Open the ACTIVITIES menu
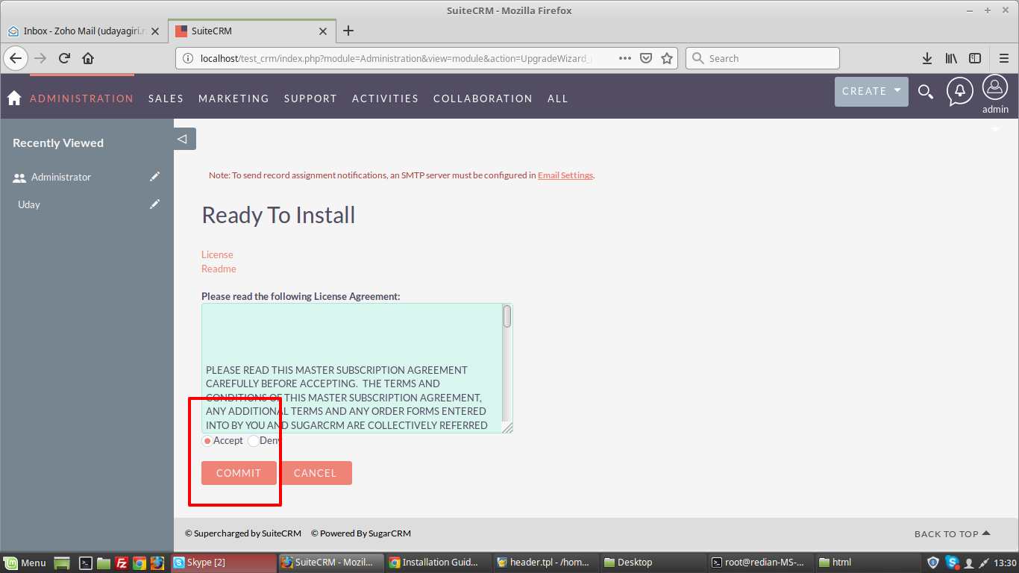Viewport: 1019px width, 573px height. [385, 98]
